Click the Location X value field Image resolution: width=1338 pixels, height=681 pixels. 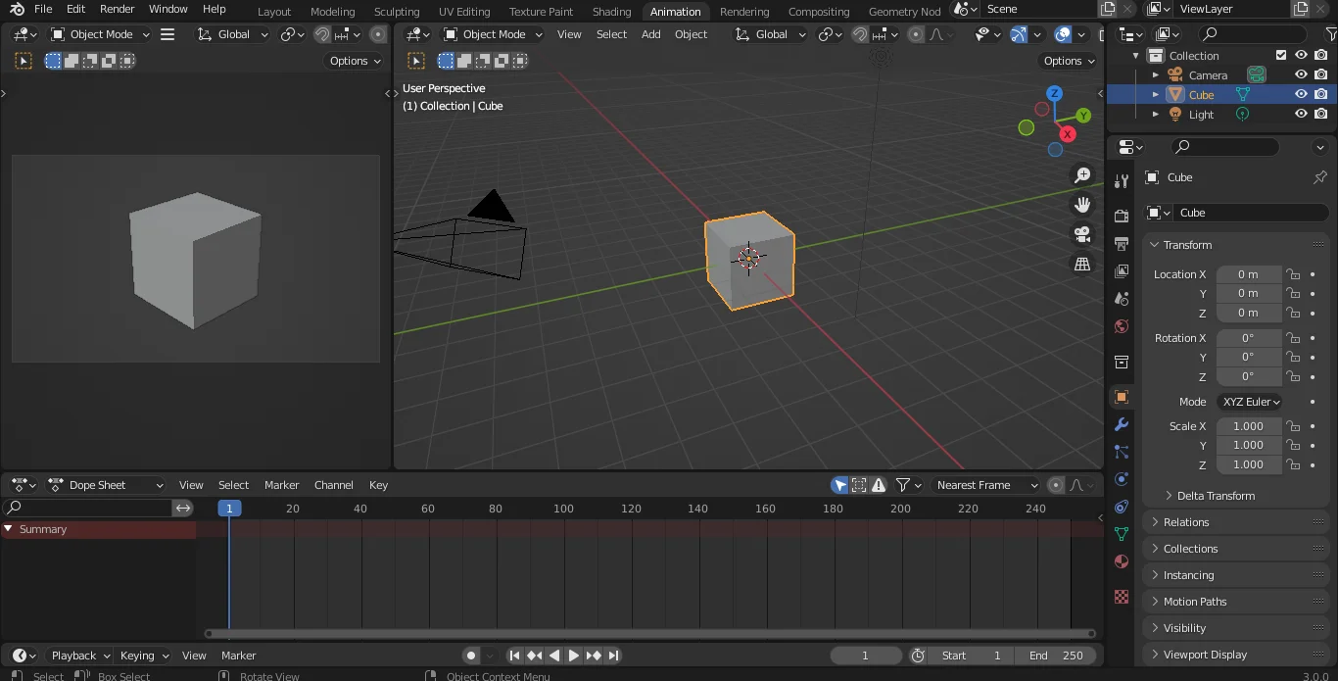pos(1250,274)
